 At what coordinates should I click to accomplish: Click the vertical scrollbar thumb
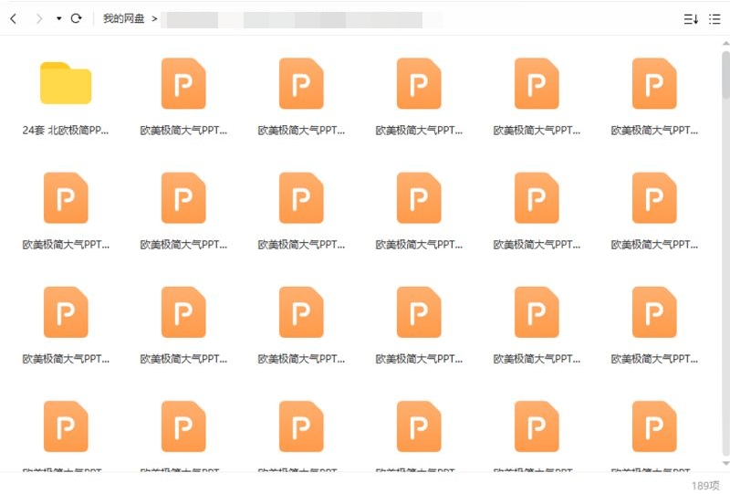click(725, 75)
